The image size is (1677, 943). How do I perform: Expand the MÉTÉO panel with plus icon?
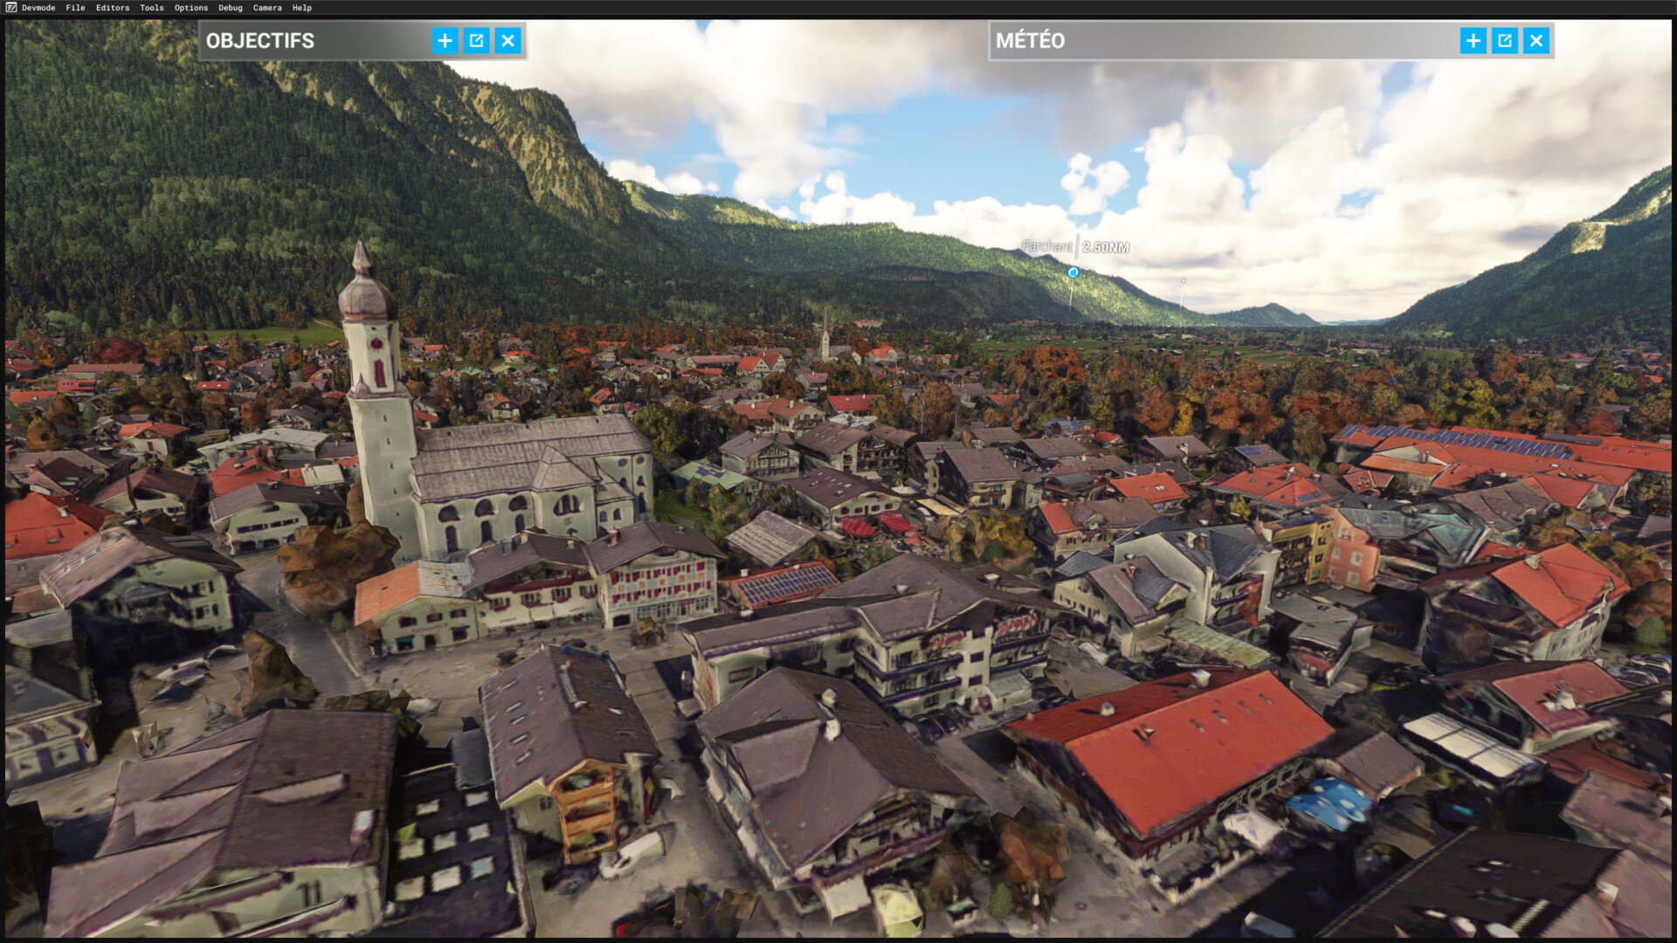1473,40
